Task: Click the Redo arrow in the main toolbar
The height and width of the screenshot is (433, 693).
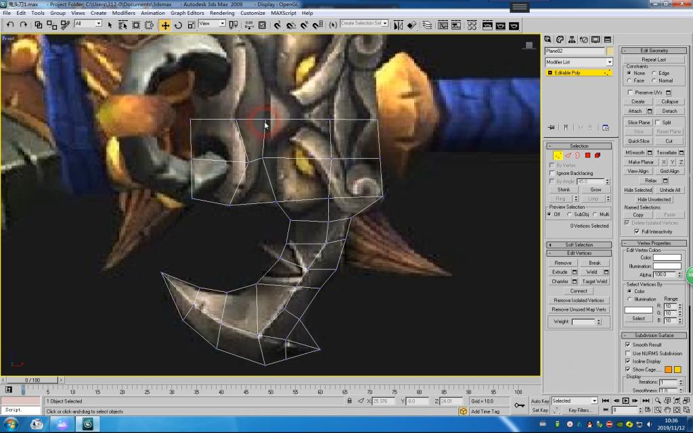Action: pyautogui.click(x=24, y=25)
